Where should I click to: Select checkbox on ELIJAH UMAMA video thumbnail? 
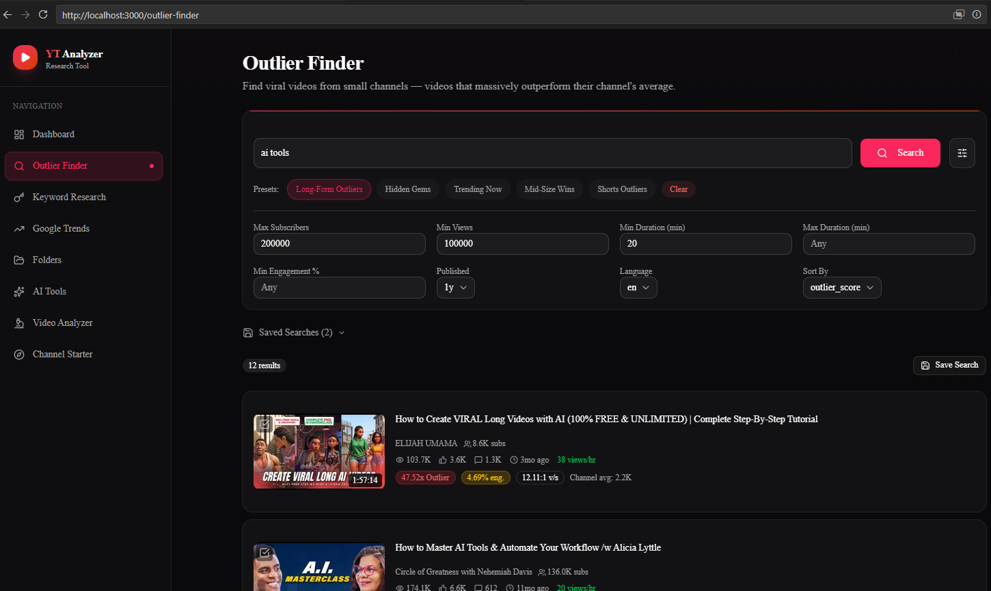[x=264, y=424]
